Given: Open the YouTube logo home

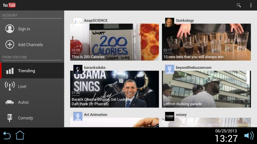Looking at the screenshot, I should 9,5.
